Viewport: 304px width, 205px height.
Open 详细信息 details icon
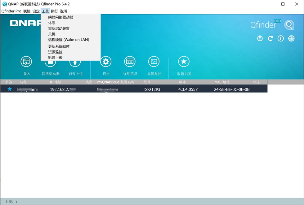130,62
